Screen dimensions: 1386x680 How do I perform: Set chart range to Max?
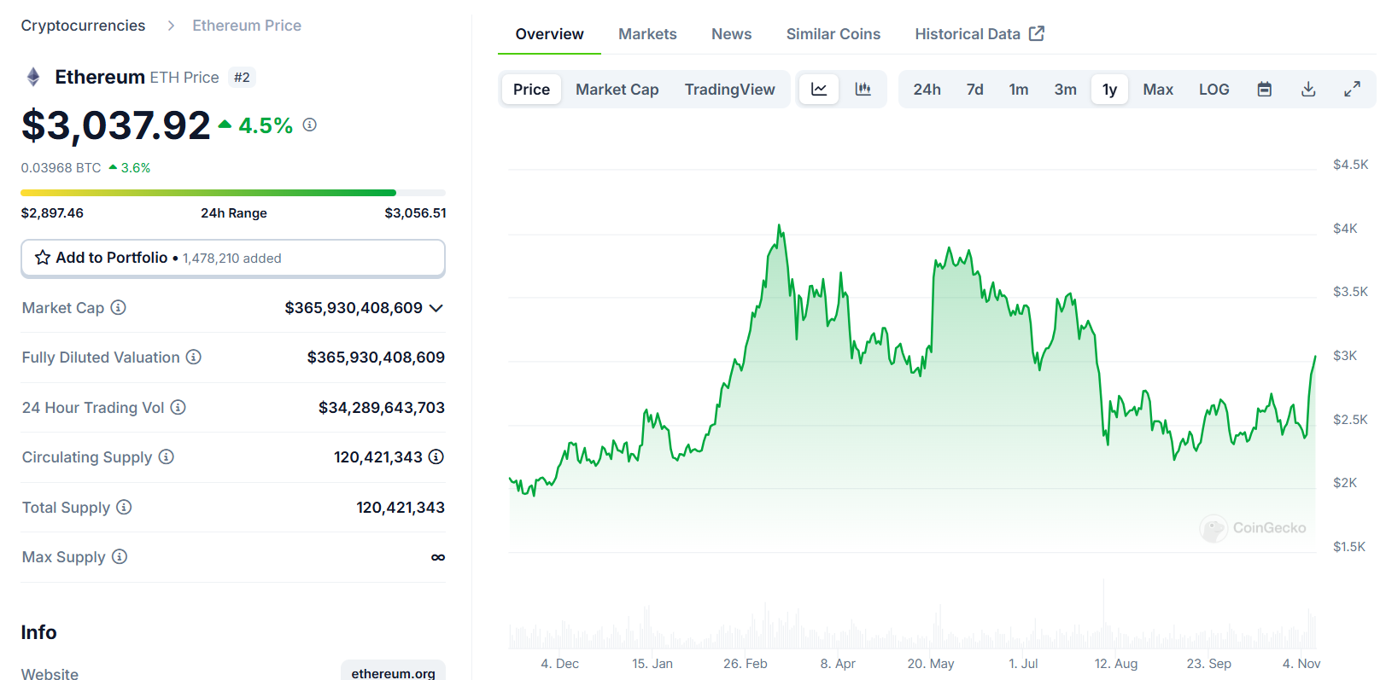click(1158, 89)
